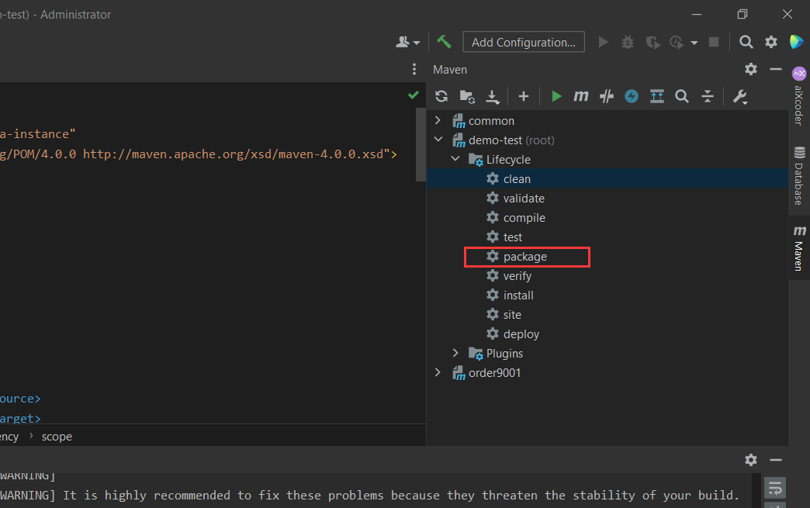The image size is (810, 508).
Task: Open the Add Configuration dialog
Action: pyautogui.click(x=523, y=42)
